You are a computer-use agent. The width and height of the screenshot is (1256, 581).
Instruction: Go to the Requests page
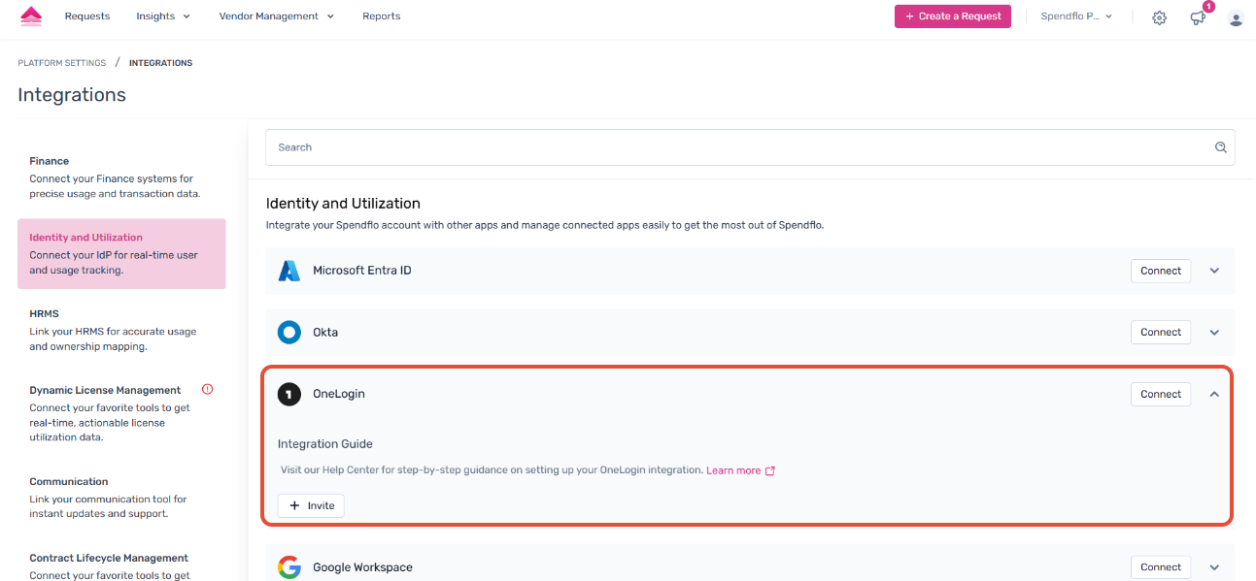87,16
